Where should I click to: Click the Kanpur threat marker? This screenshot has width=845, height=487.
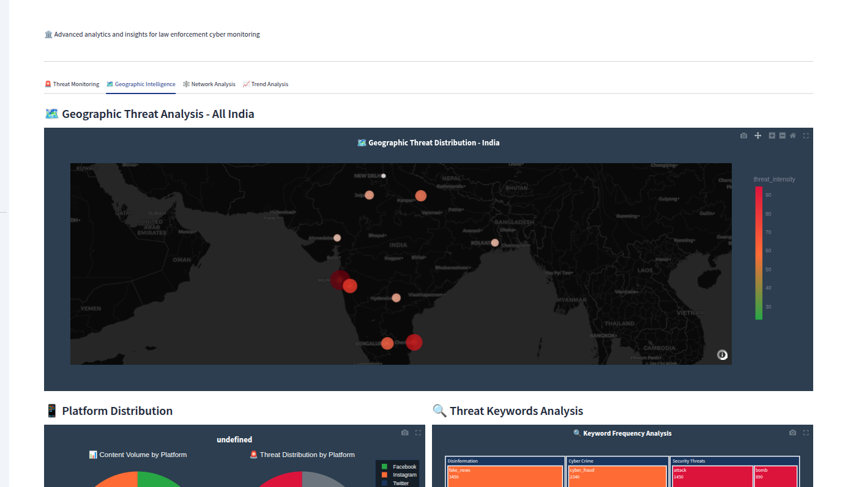click(x=421, y=196)
